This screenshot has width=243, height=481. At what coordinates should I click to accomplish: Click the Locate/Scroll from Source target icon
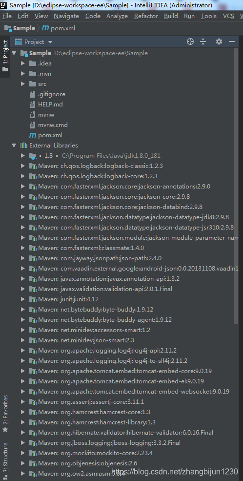coord(190,42)
